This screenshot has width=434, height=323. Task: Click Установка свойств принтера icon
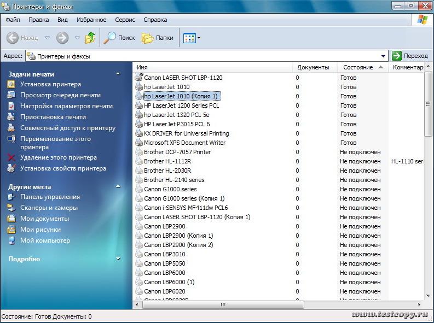pyautogui.click(x=11, y=168)
